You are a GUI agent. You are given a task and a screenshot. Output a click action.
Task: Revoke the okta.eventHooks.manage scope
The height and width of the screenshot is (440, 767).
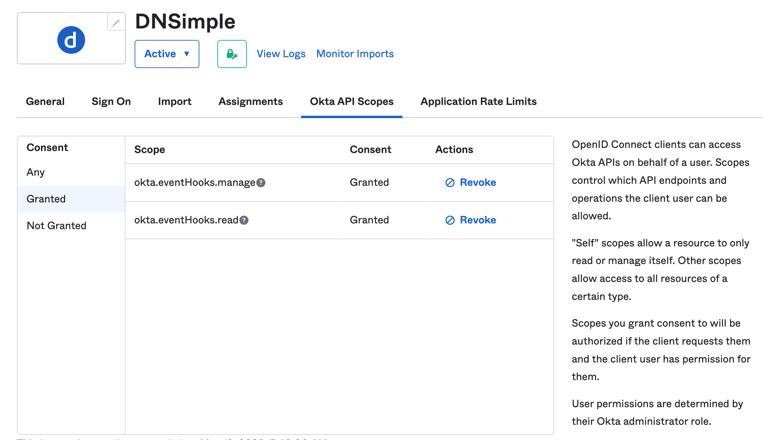pyautogui.click(x=471, y=182)
